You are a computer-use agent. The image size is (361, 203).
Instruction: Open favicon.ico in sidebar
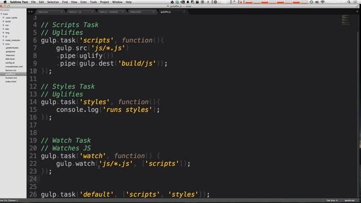pyautogui.click(x=11, y=70)
